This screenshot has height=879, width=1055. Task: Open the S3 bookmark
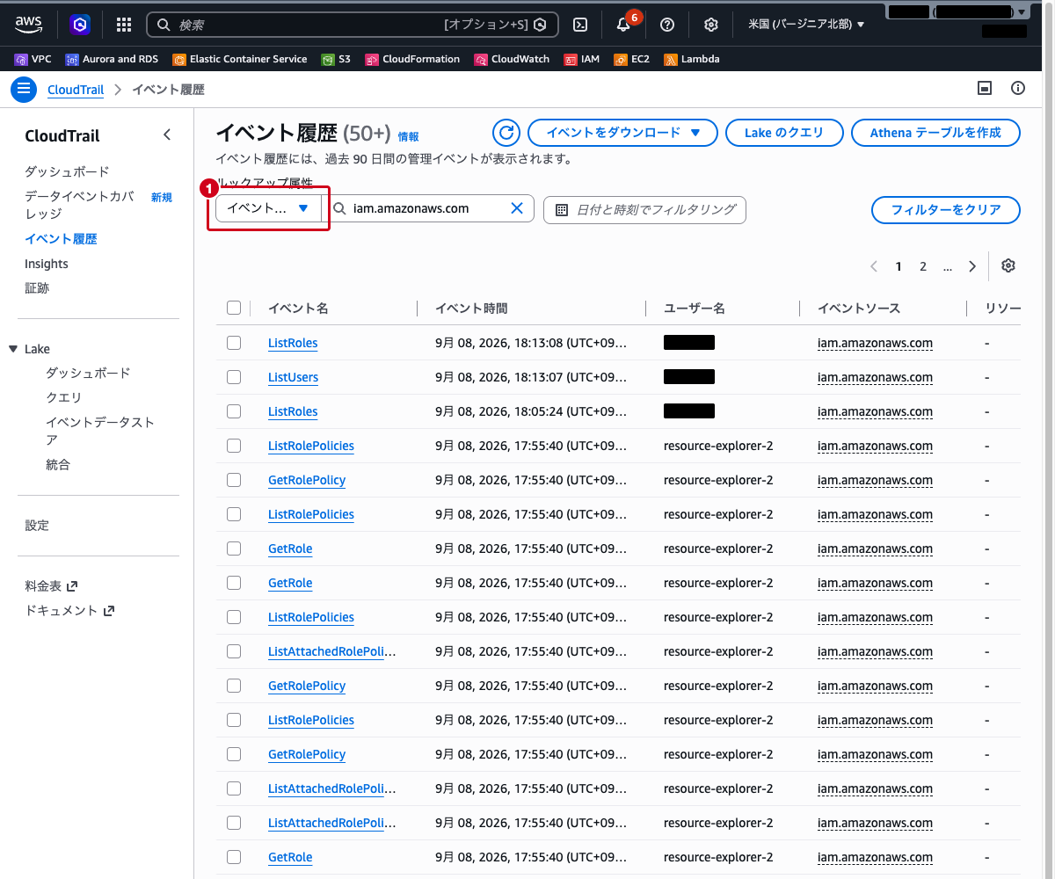coord(336,59)
